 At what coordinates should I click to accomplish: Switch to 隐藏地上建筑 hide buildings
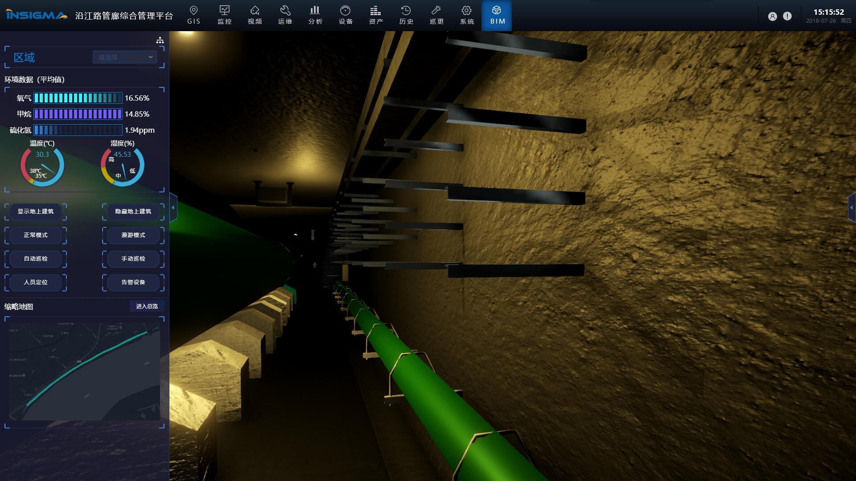coord(133,212)
